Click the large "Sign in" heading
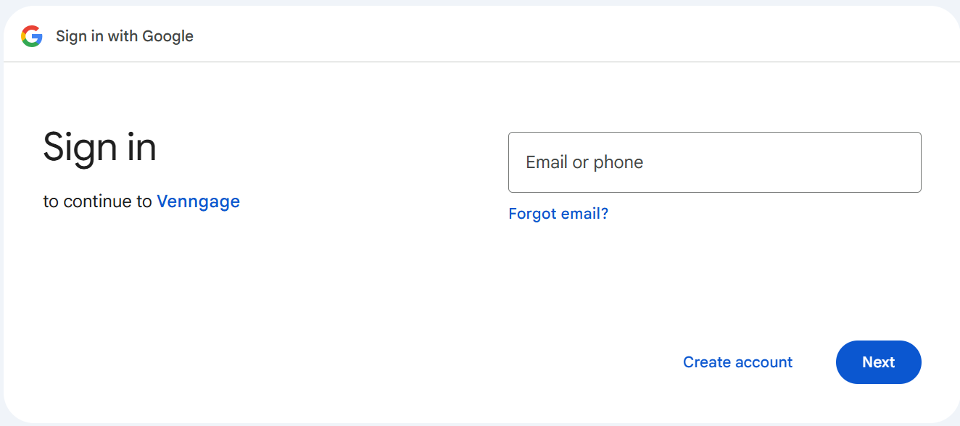The width and height of the screenshot is (960, 426). 99,147
